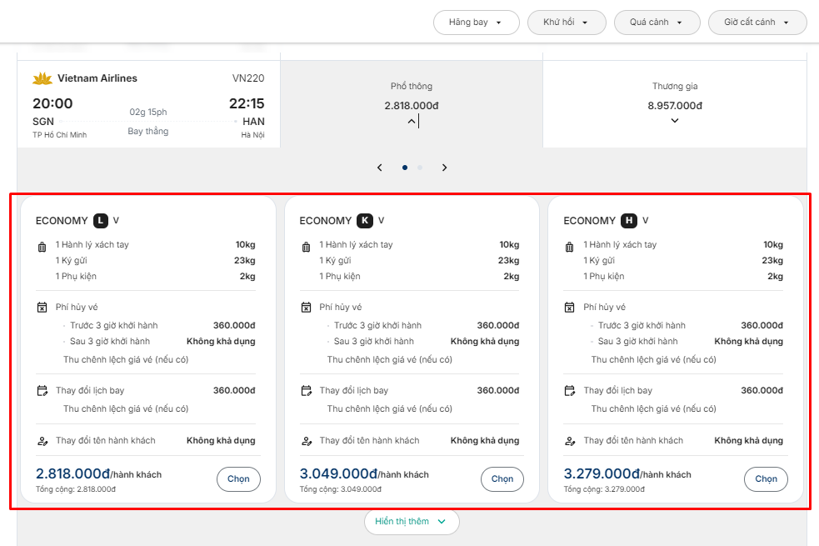Choose the 3.049.000đ ECONOMY K fare
The image size is (819, 546).
pyautogui.click(x=502, y=479)
